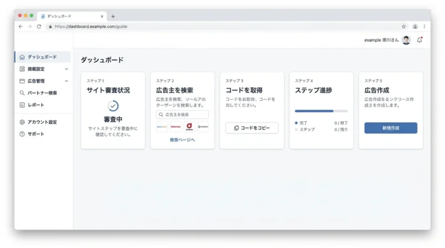Click the ダッシュボード page title
This screenshot has height=248, width=445.
pyautogui.click(x=102, y=60)
